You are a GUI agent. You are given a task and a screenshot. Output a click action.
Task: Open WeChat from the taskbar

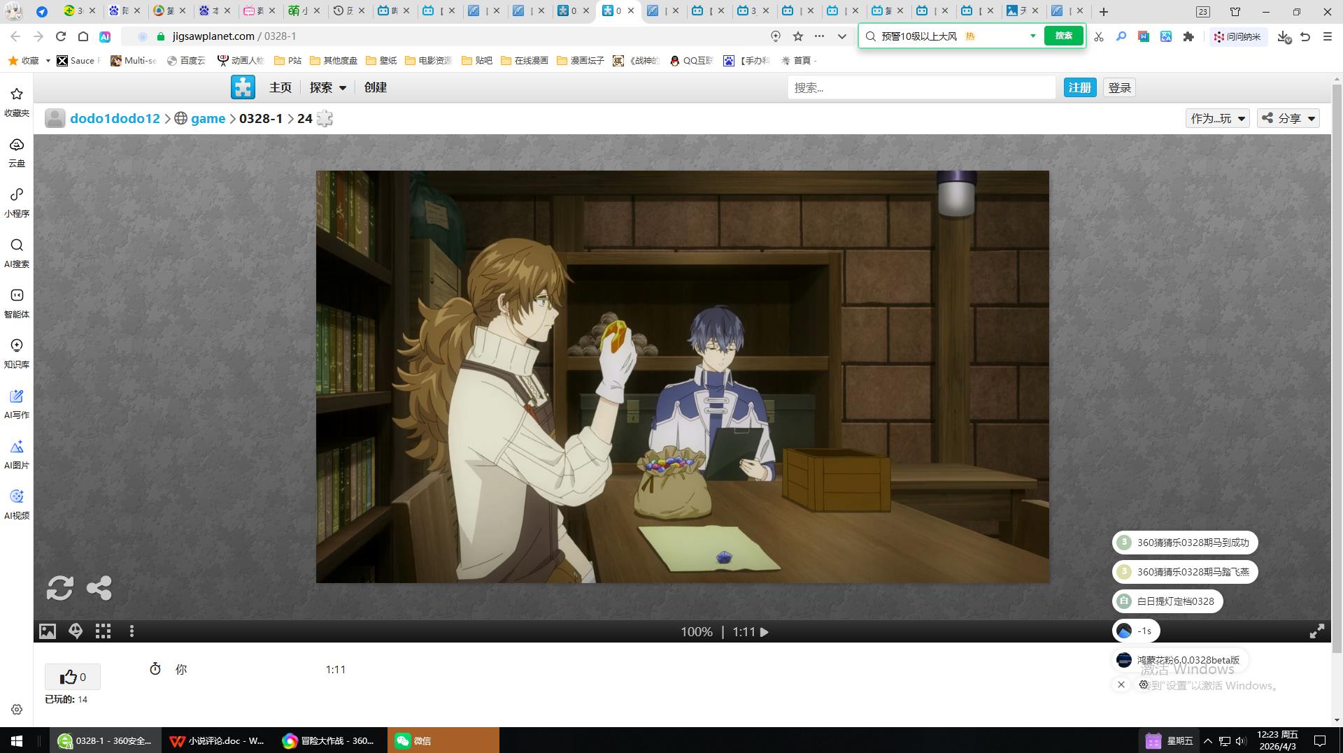pos(443,740)
